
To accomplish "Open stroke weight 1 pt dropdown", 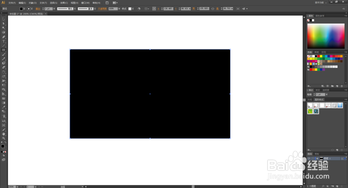I will click(x=54, y=9).
